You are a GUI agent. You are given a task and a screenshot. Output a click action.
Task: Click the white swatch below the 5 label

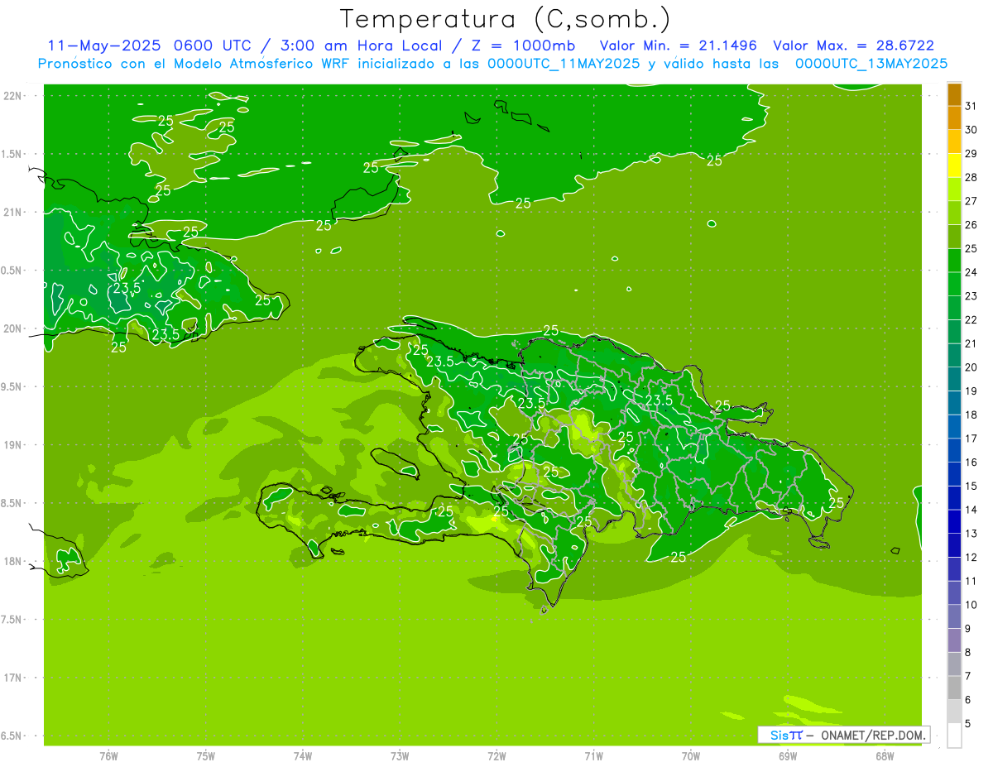(954, 736)
